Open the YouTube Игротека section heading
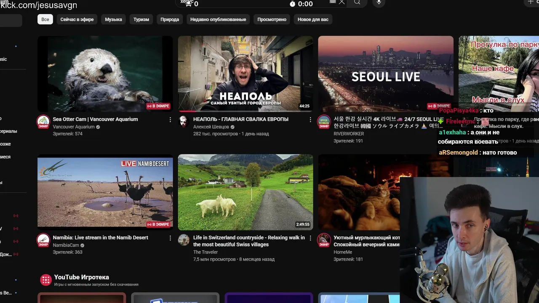The image size is (539, 303). click(81, 277)
